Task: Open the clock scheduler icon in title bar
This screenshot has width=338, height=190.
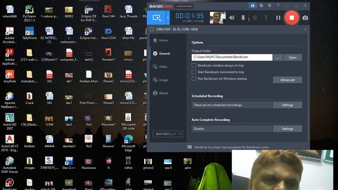Action: pos(269,5)
